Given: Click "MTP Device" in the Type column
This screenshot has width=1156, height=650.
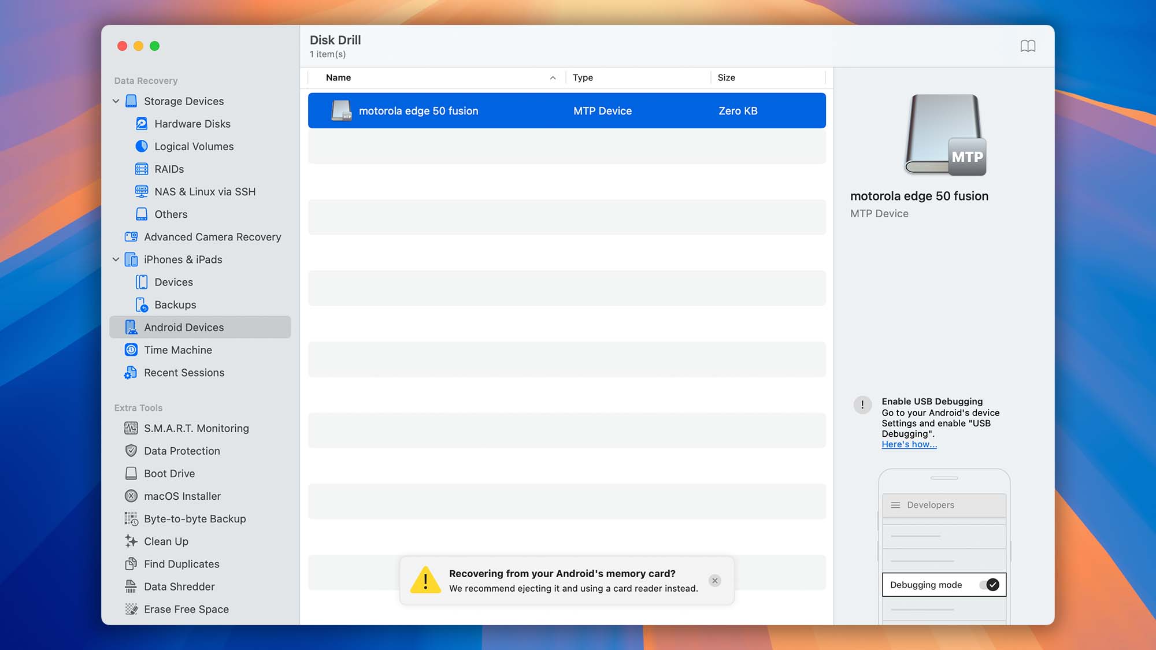Looking at the screenshot, I should pyautogui.click(x=602, y=111).
